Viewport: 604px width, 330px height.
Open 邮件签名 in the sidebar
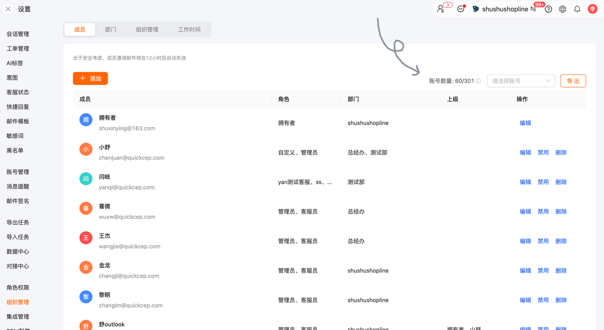click(x=18, y=201)
